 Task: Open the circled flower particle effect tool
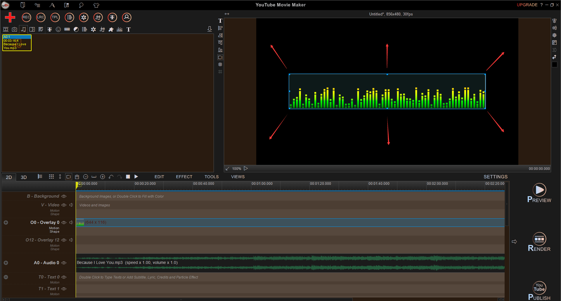84,18
